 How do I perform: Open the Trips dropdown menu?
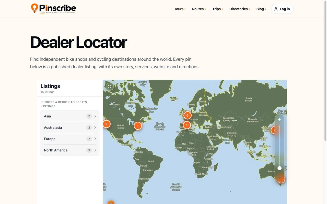tap(217, 9)
